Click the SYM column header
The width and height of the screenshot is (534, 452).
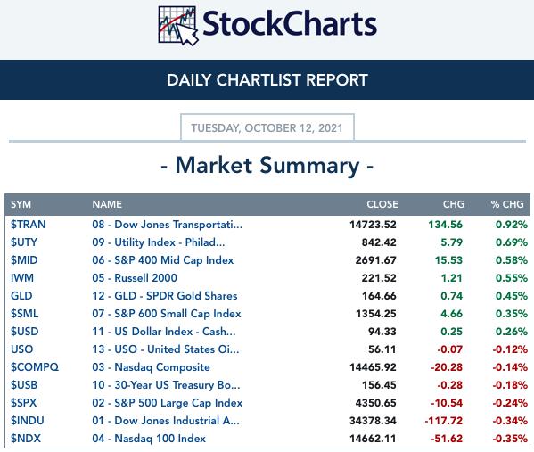point(21,204)
